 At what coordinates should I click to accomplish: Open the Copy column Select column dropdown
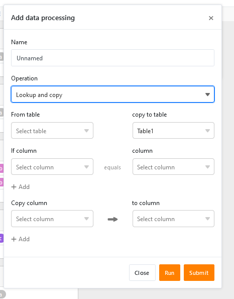(52, 219)
